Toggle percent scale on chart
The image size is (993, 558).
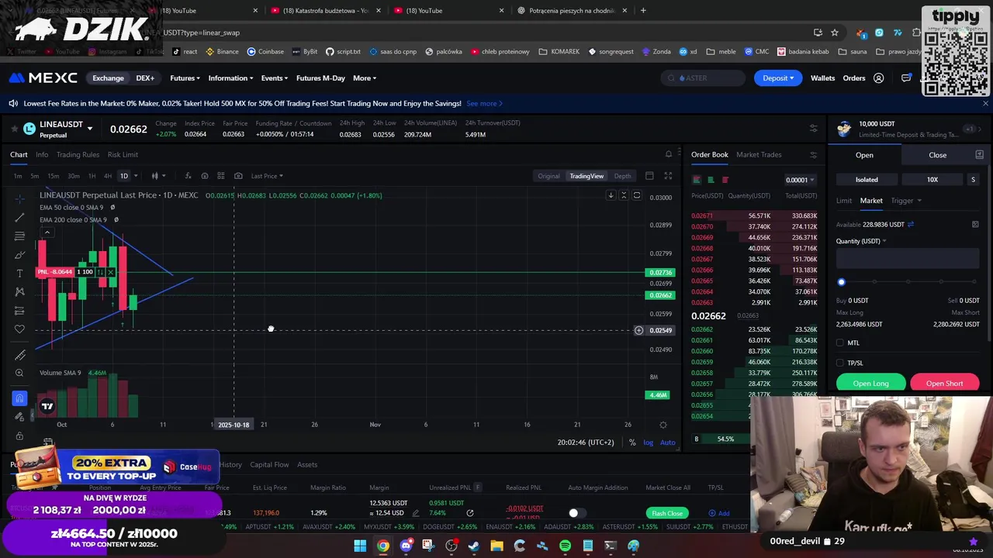click(632, 443)
